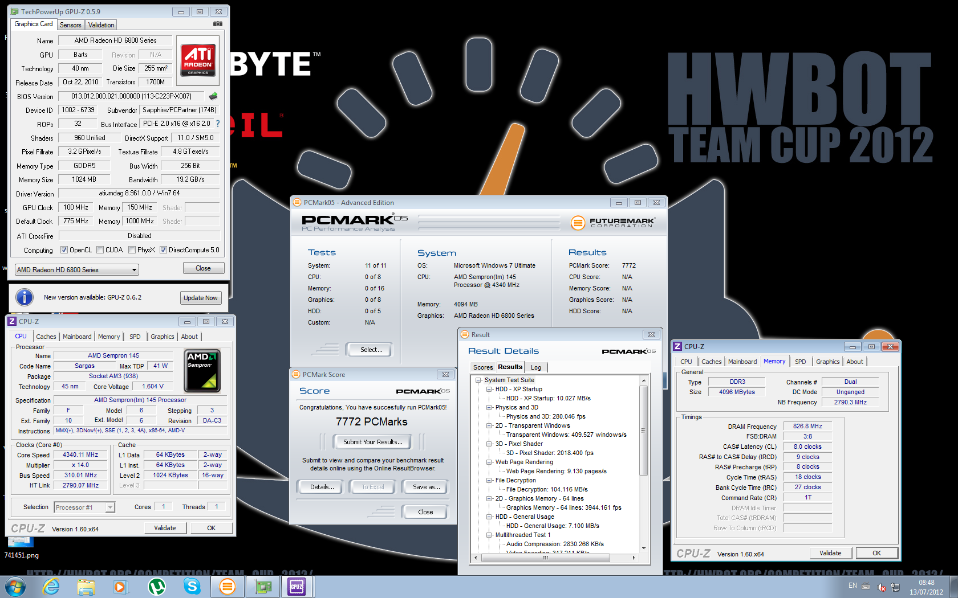This screenshot has height=598, width=958.
Task: Click the blue info icon in the update notice
Action: [x=25, y=297]
